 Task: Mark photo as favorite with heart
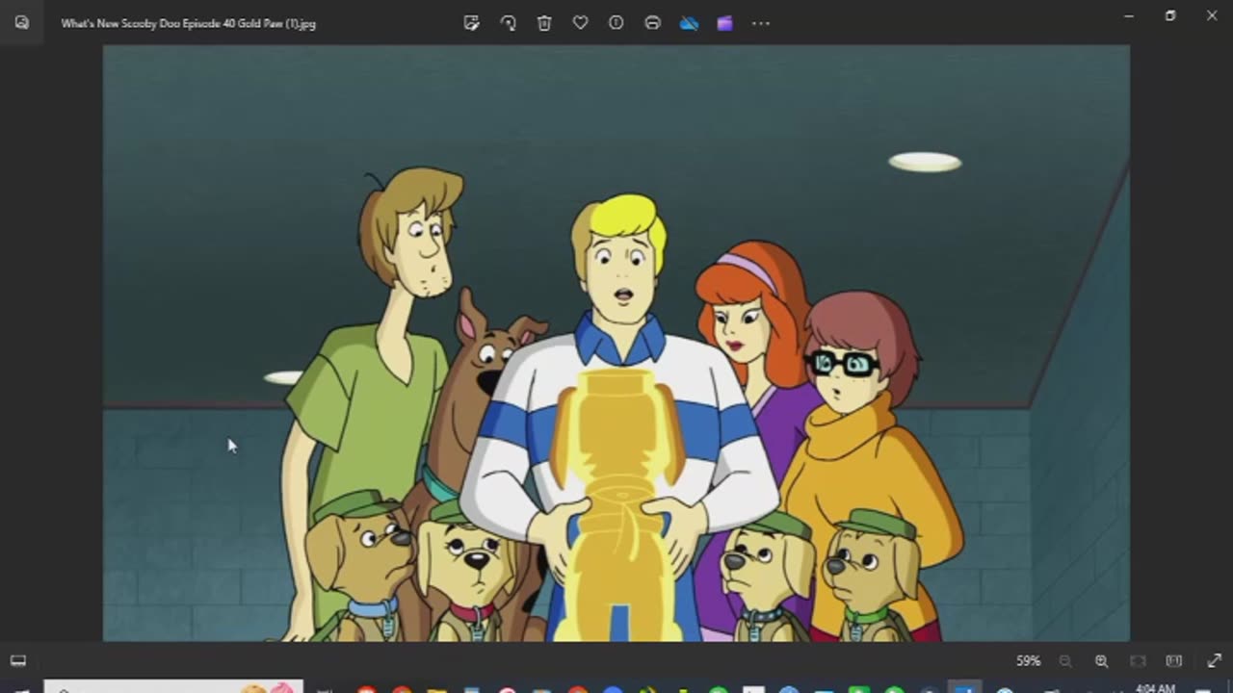pyautogui.click(x=580, y=23)
